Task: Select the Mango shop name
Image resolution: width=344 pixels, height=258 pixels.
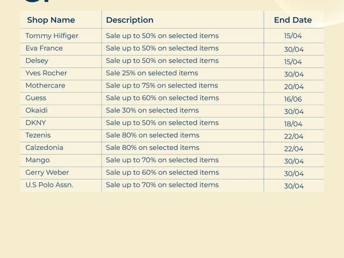Action: pos(38,160)
